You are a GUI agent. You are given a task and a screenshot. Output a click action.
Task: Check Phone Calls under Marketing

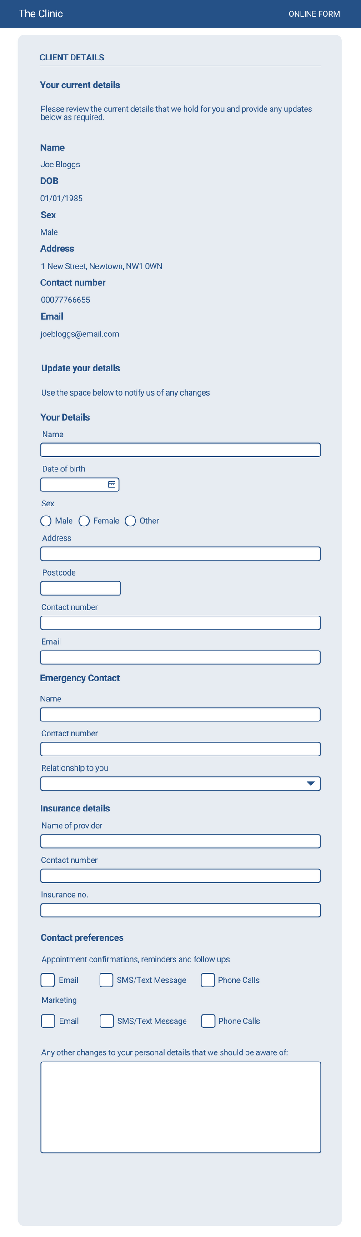[208, 1021]
